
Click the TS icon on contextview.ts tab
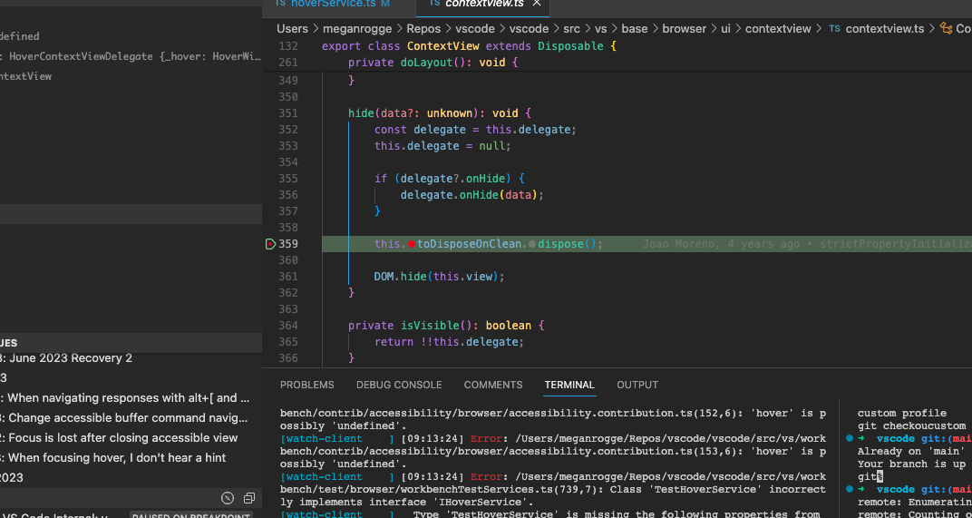pos(434,4)
